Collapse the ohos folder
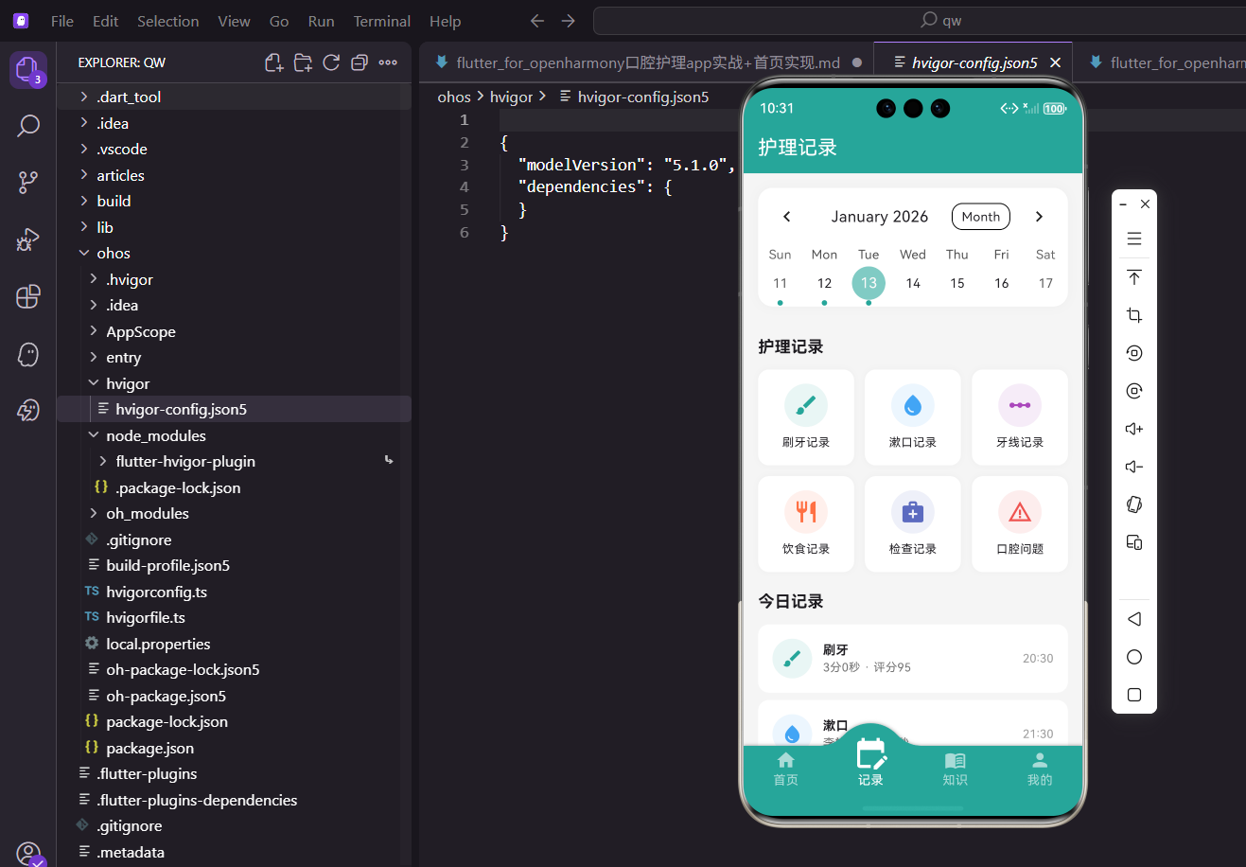 [x=234, y=253]
